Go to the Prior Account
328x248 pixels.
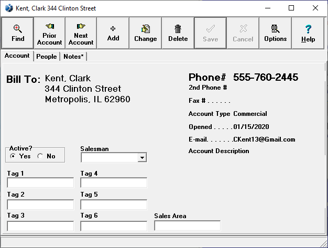[49, 33]
